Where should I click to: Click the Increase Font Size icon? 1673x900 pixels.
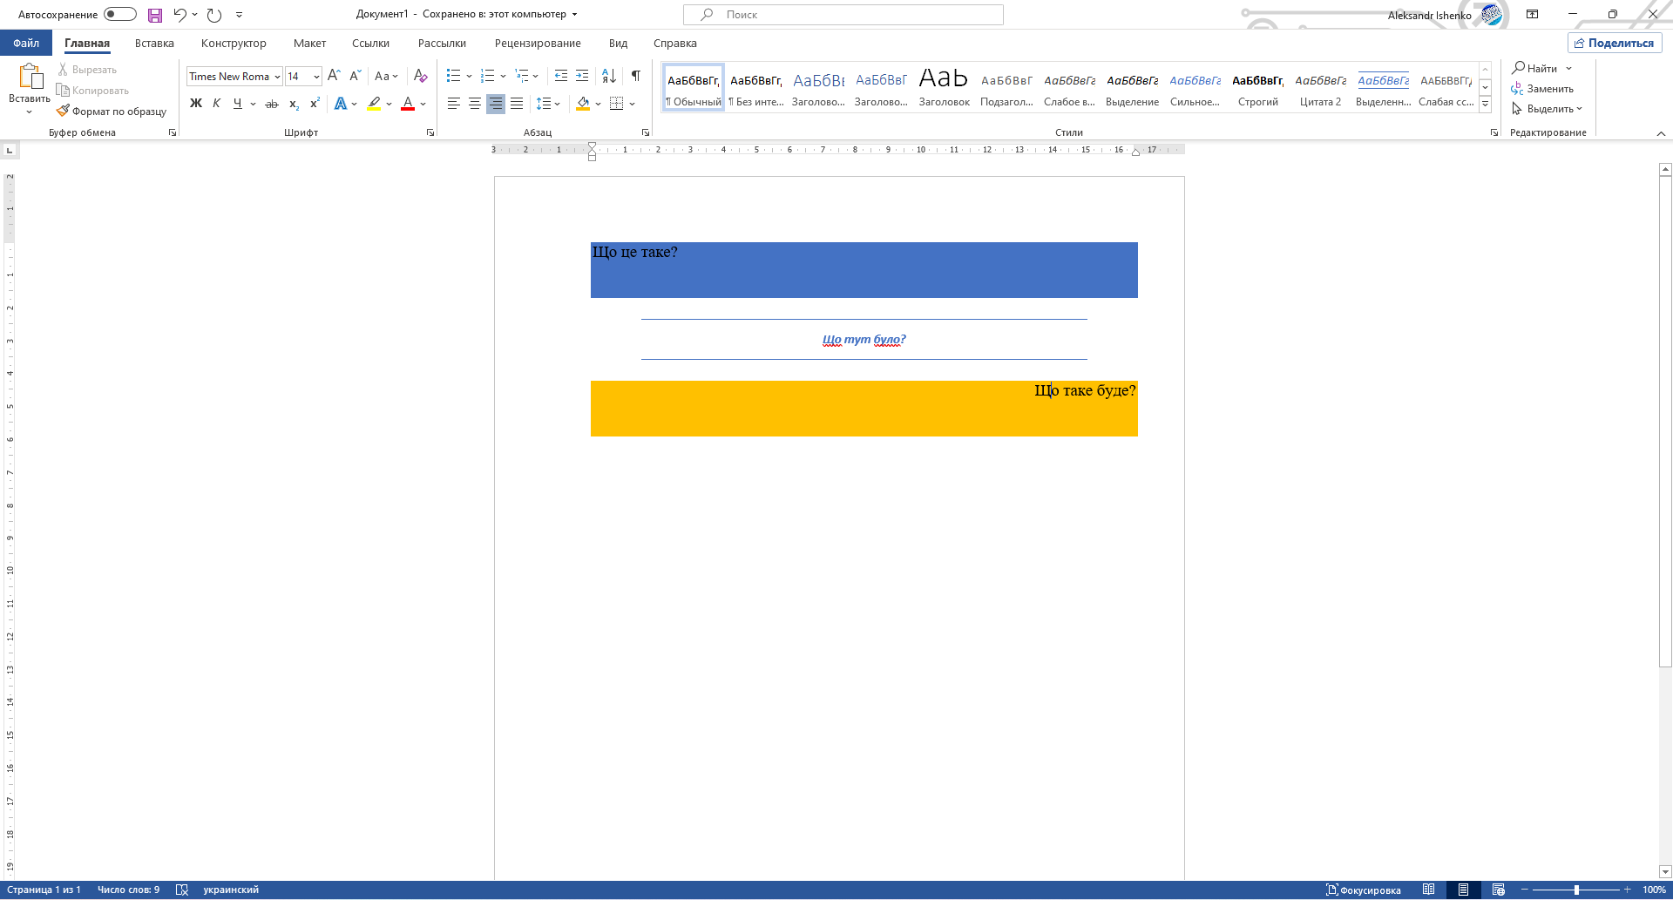pos(334,76)
